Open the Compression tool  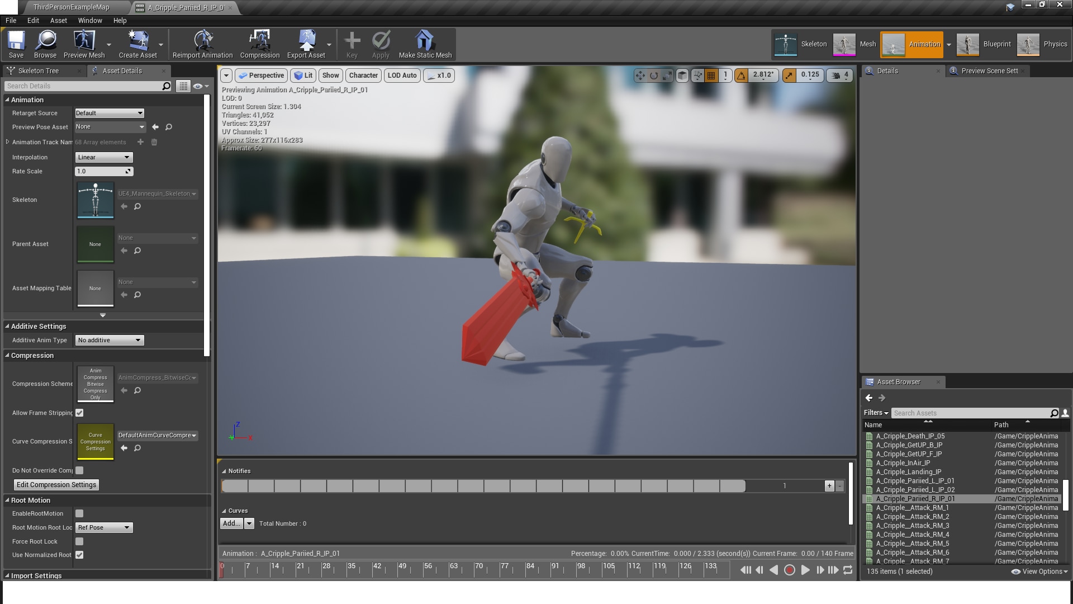click(260, 44)
